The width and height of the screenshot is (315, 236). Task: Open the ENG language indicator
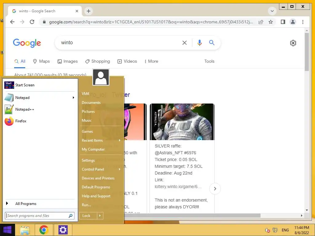coord(285,230)
